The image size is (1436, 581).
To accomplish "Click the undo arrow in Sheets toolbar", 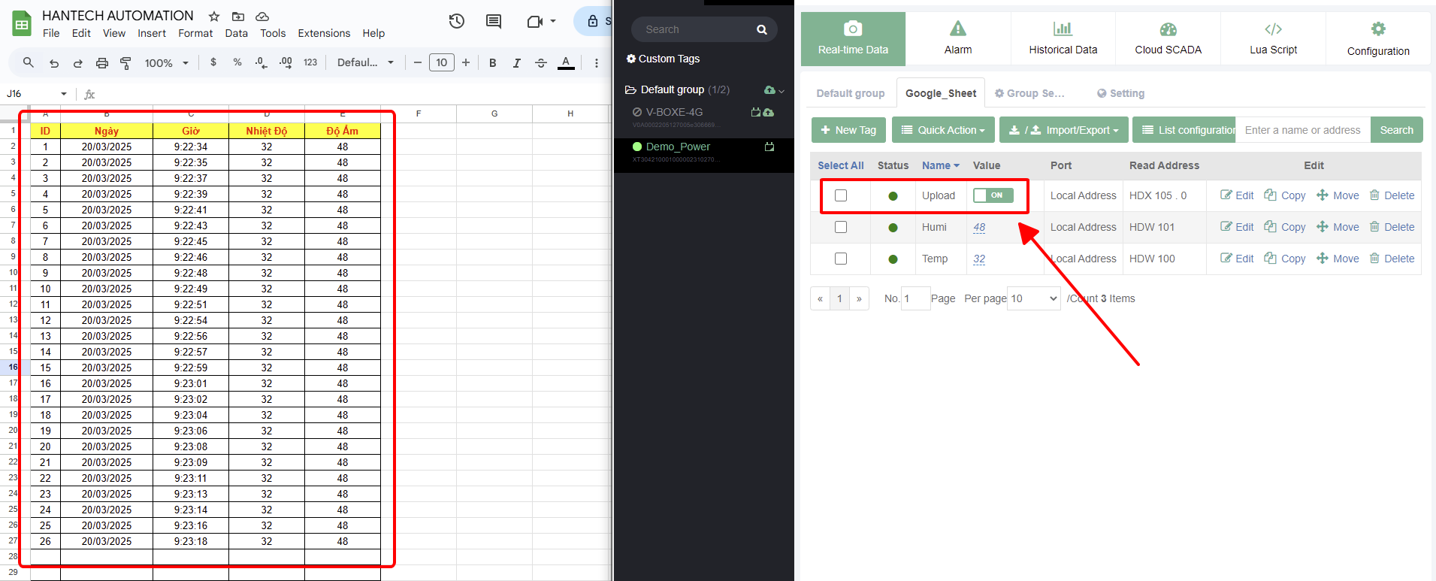I will pos(54,63).
